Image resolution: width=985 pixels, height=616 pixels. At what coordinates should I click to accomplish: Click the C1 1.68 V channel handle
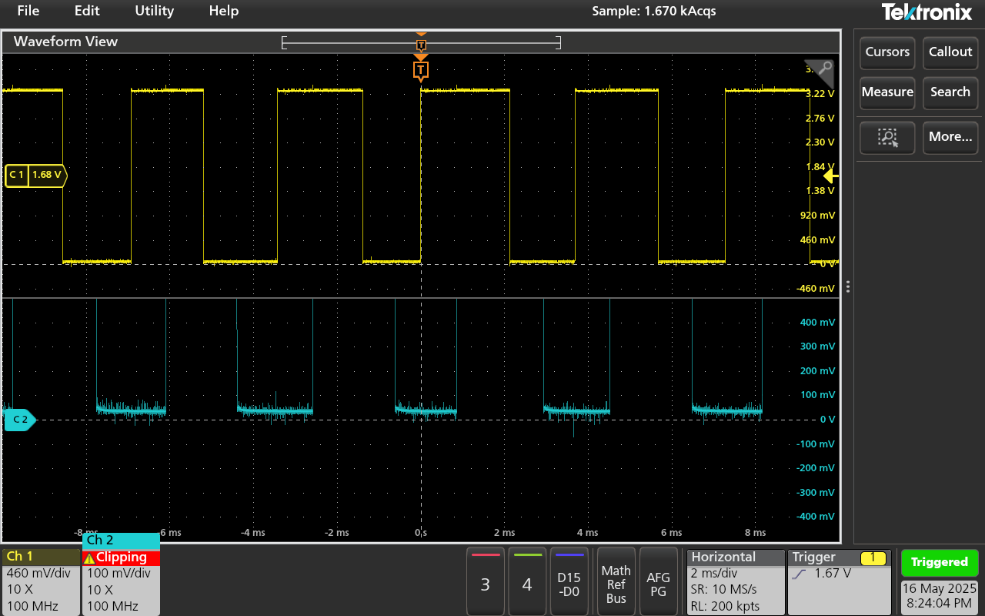(x=36, y=175)
